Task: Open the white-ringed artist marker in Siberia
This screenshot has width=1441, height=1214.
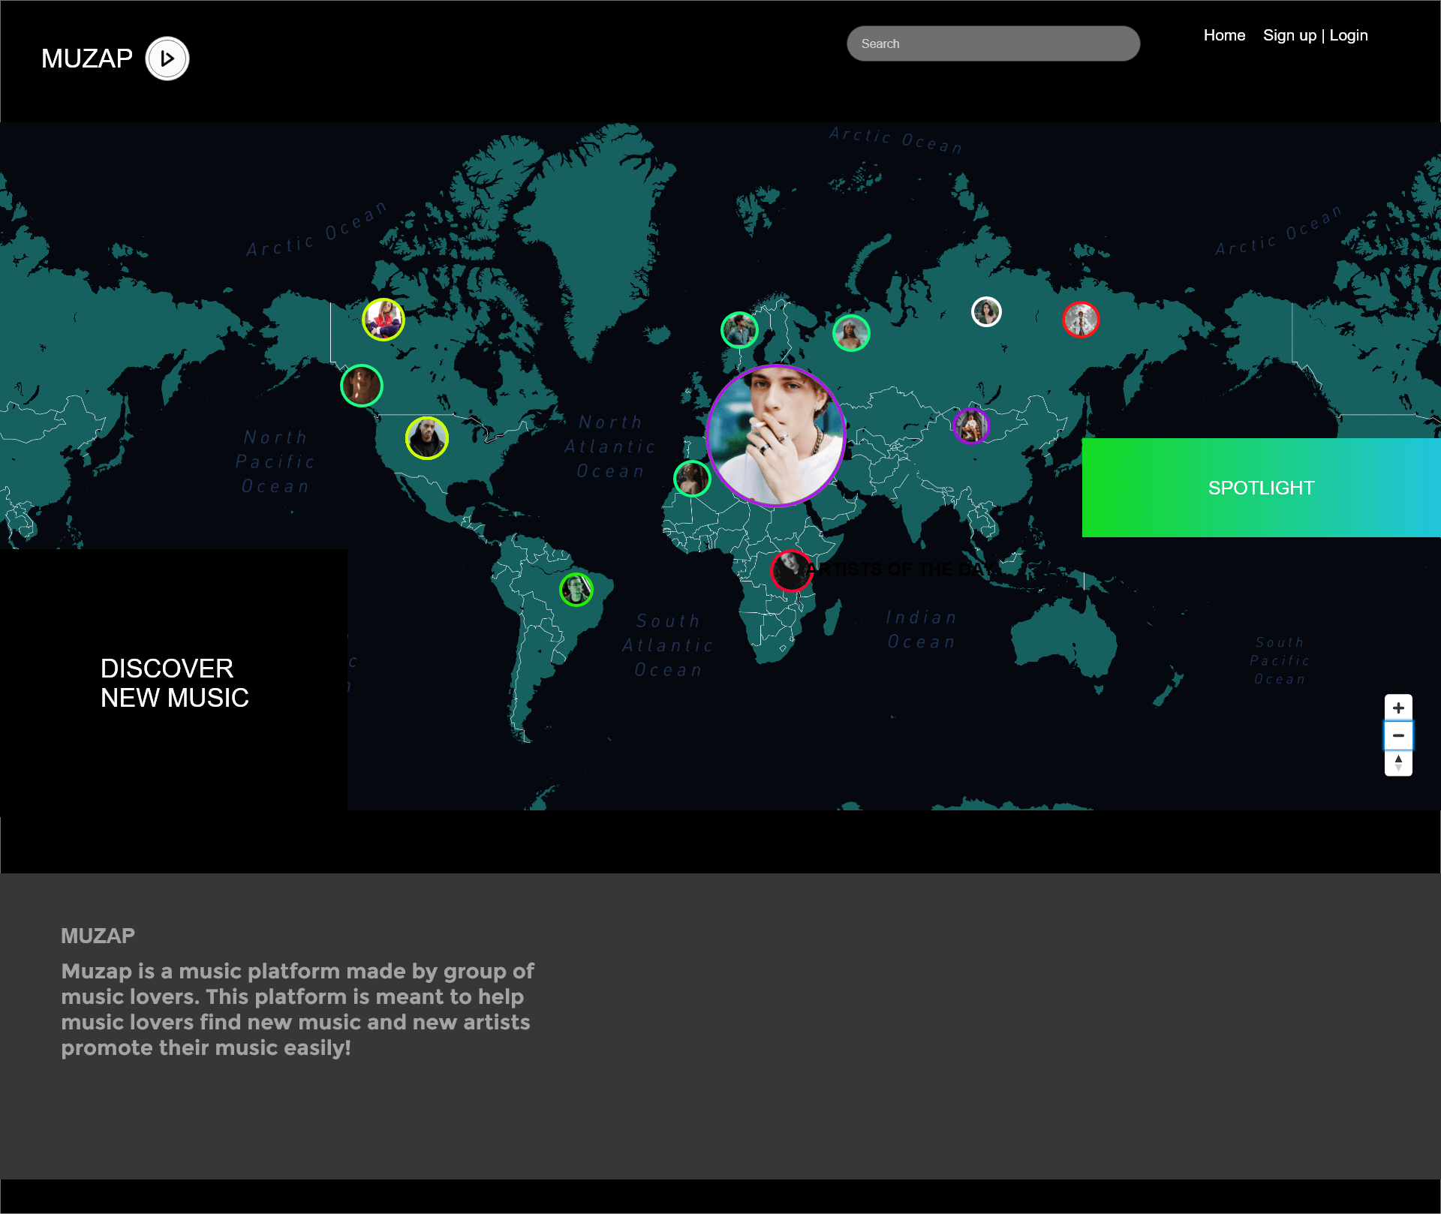Action: tap(986, 311)
